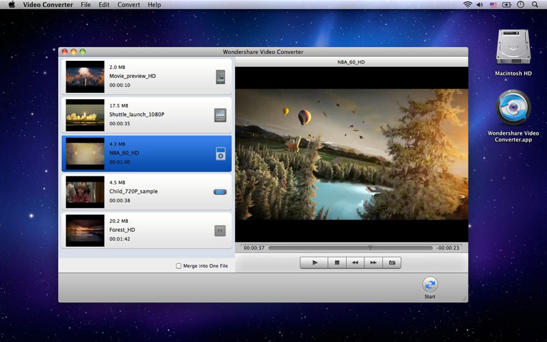This screenshot has width=547, height=342.
Task: Click the battery status icon in menu bar
Action: [507, 5]
